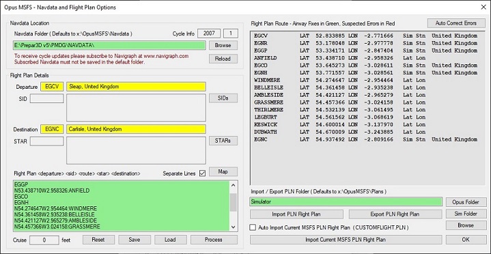Confirm with the OK button
Viewport: 491px width, 254px height.
point(466,240)
